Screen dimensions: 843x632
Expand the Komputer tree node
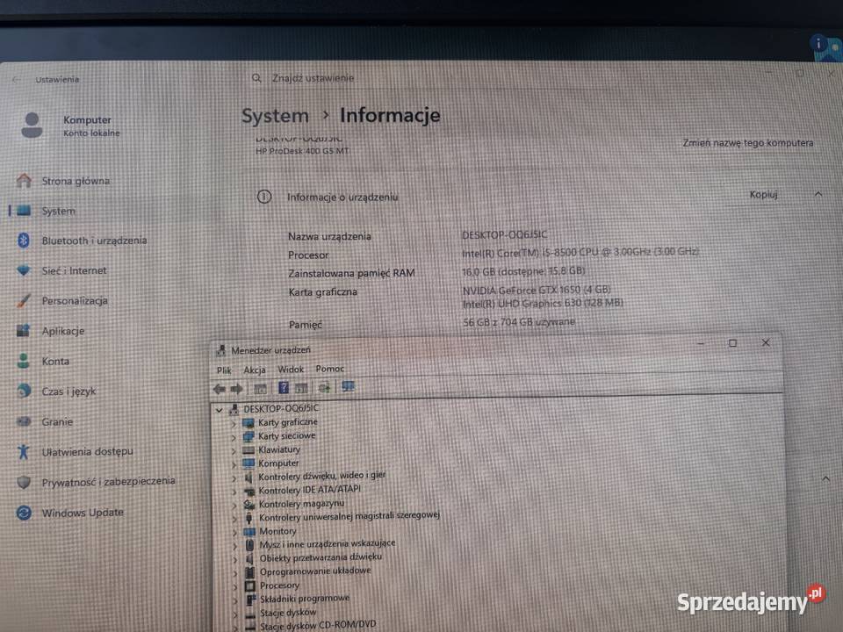234,464
